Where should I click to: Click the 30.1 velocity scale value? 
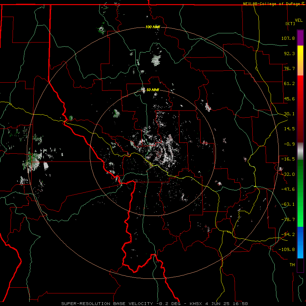[289, 114]
